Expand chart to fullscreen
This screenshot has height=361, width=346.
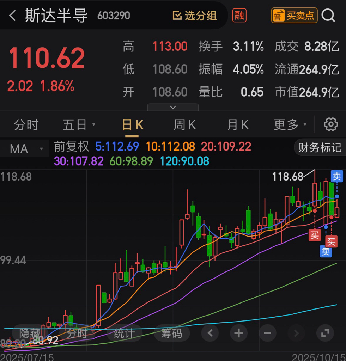click(x=325, y=333)
